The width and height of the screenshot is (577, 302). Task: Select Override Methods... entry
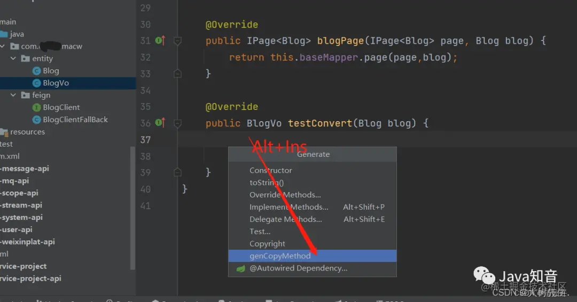click(285, 195)
